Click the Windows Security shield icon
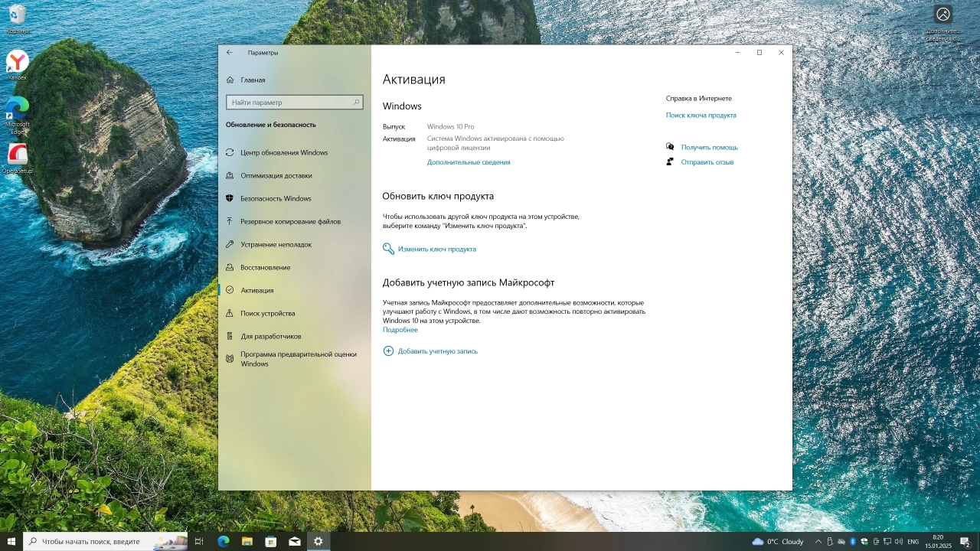 230,198
